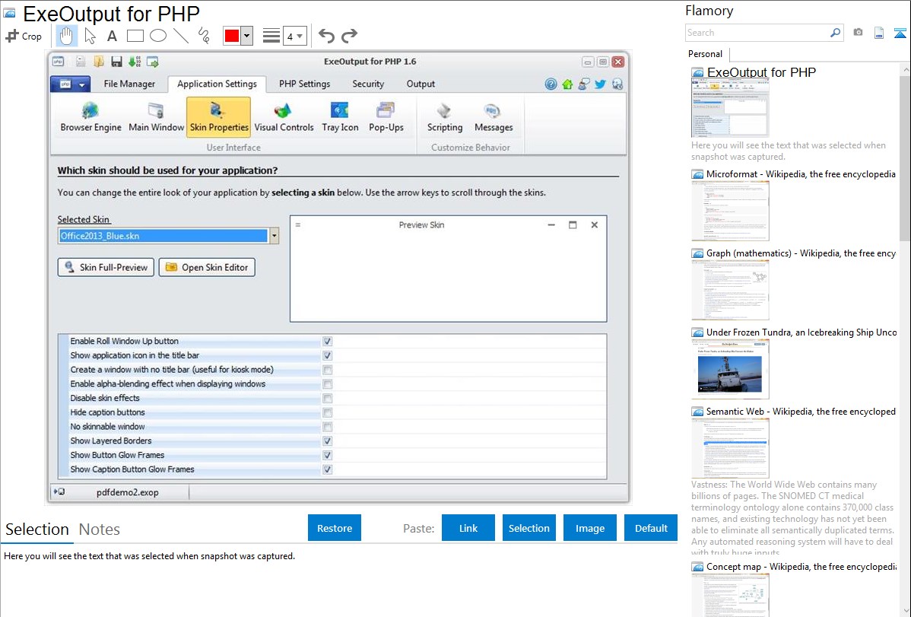Image resolution: width=911 pixels, height=617 pixels.
Task: Select the Personal tab in Flamory
Action: [x=706, y=54]
